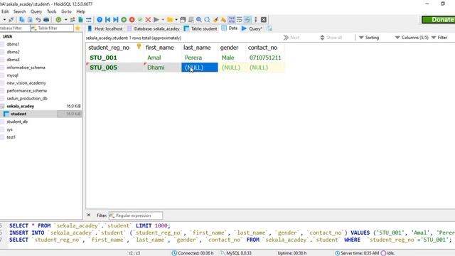Open the Query menu
This screenshot has height=256, width=455.
pyautogui.click(x=36, y=11)
